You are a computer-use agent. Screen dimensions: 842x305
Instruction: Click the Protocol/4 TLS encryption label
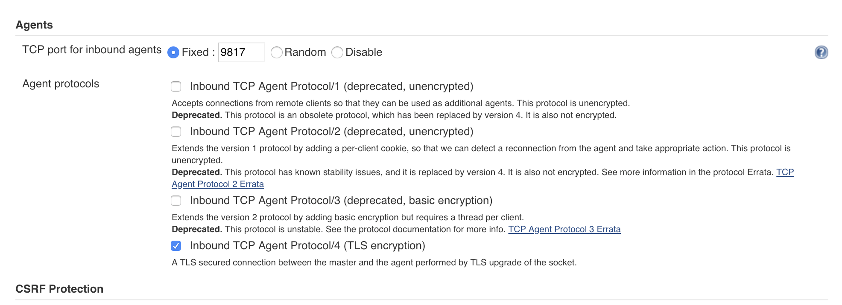point(307,246)
